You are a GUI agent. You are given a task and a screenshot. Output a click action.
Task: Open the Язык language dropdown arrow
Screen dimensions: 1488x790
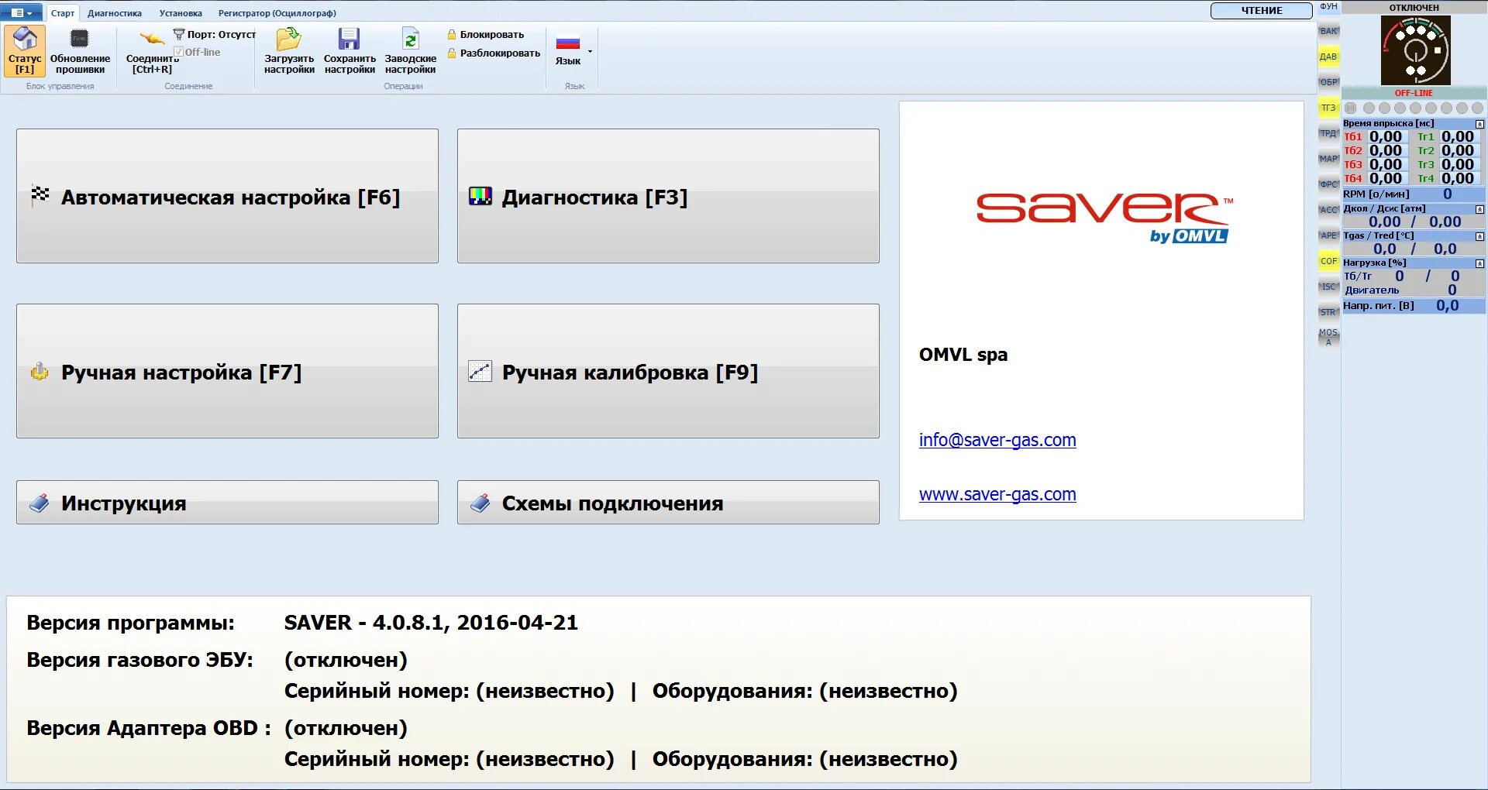591,52
